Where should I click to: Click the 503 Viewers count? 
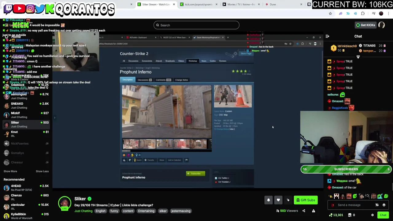point(287,211)
